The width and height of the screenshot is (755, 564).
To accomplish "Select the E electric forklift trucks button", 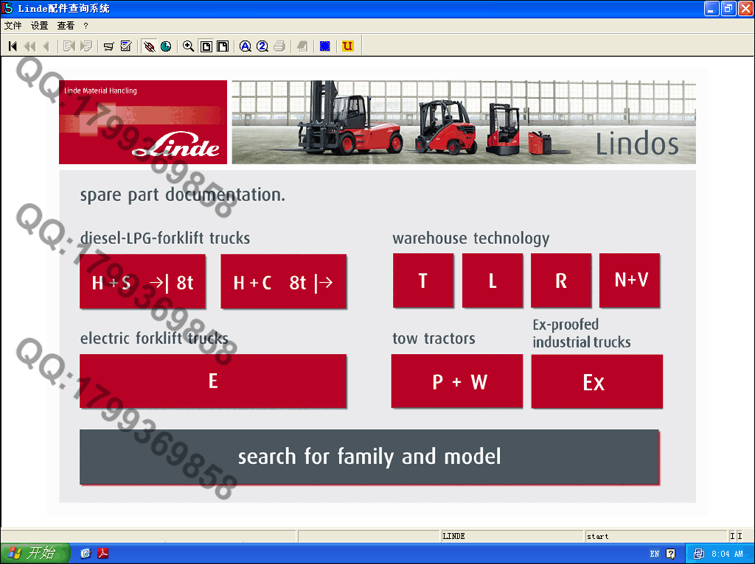I will coord(212,381).
